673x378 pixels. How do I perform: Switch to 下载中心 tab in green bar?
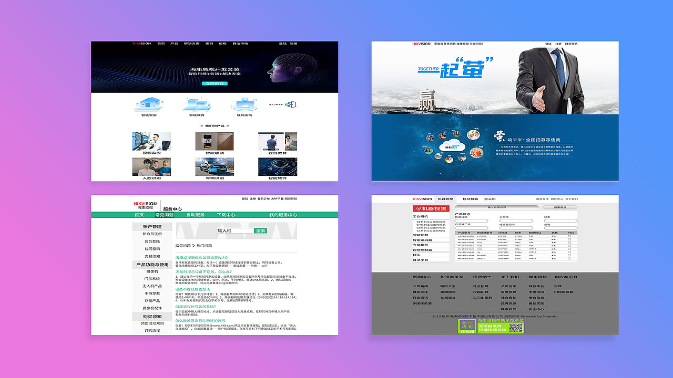coord(226,215)
